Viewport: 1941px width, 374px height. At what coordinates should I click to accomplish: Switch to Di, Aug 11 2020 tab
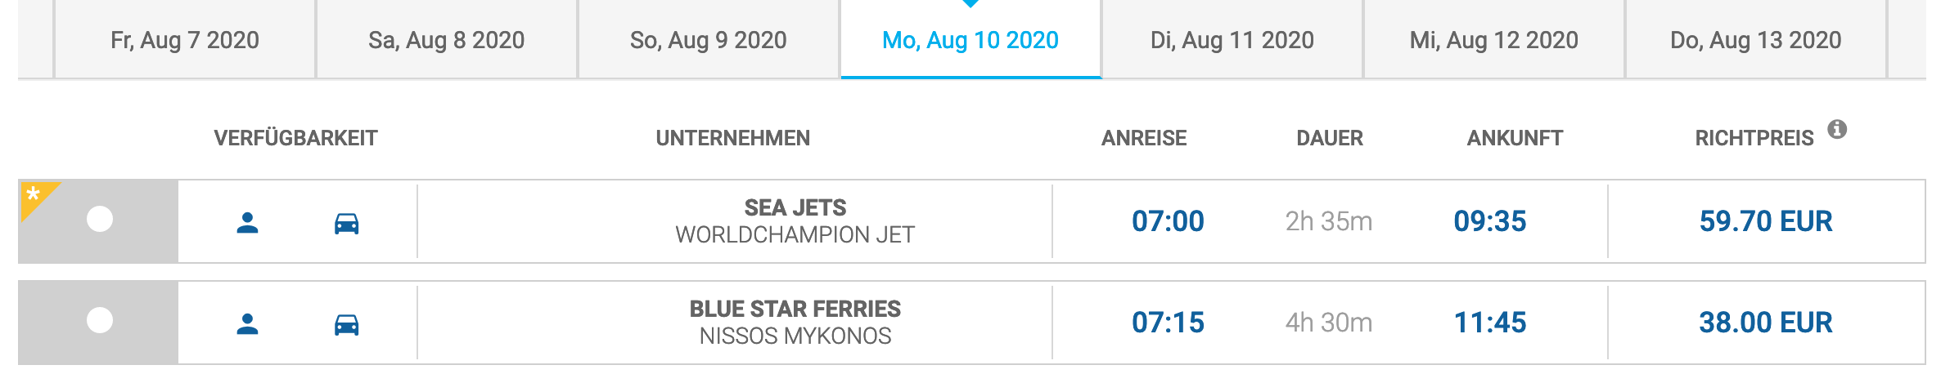tap(1232, 39)
